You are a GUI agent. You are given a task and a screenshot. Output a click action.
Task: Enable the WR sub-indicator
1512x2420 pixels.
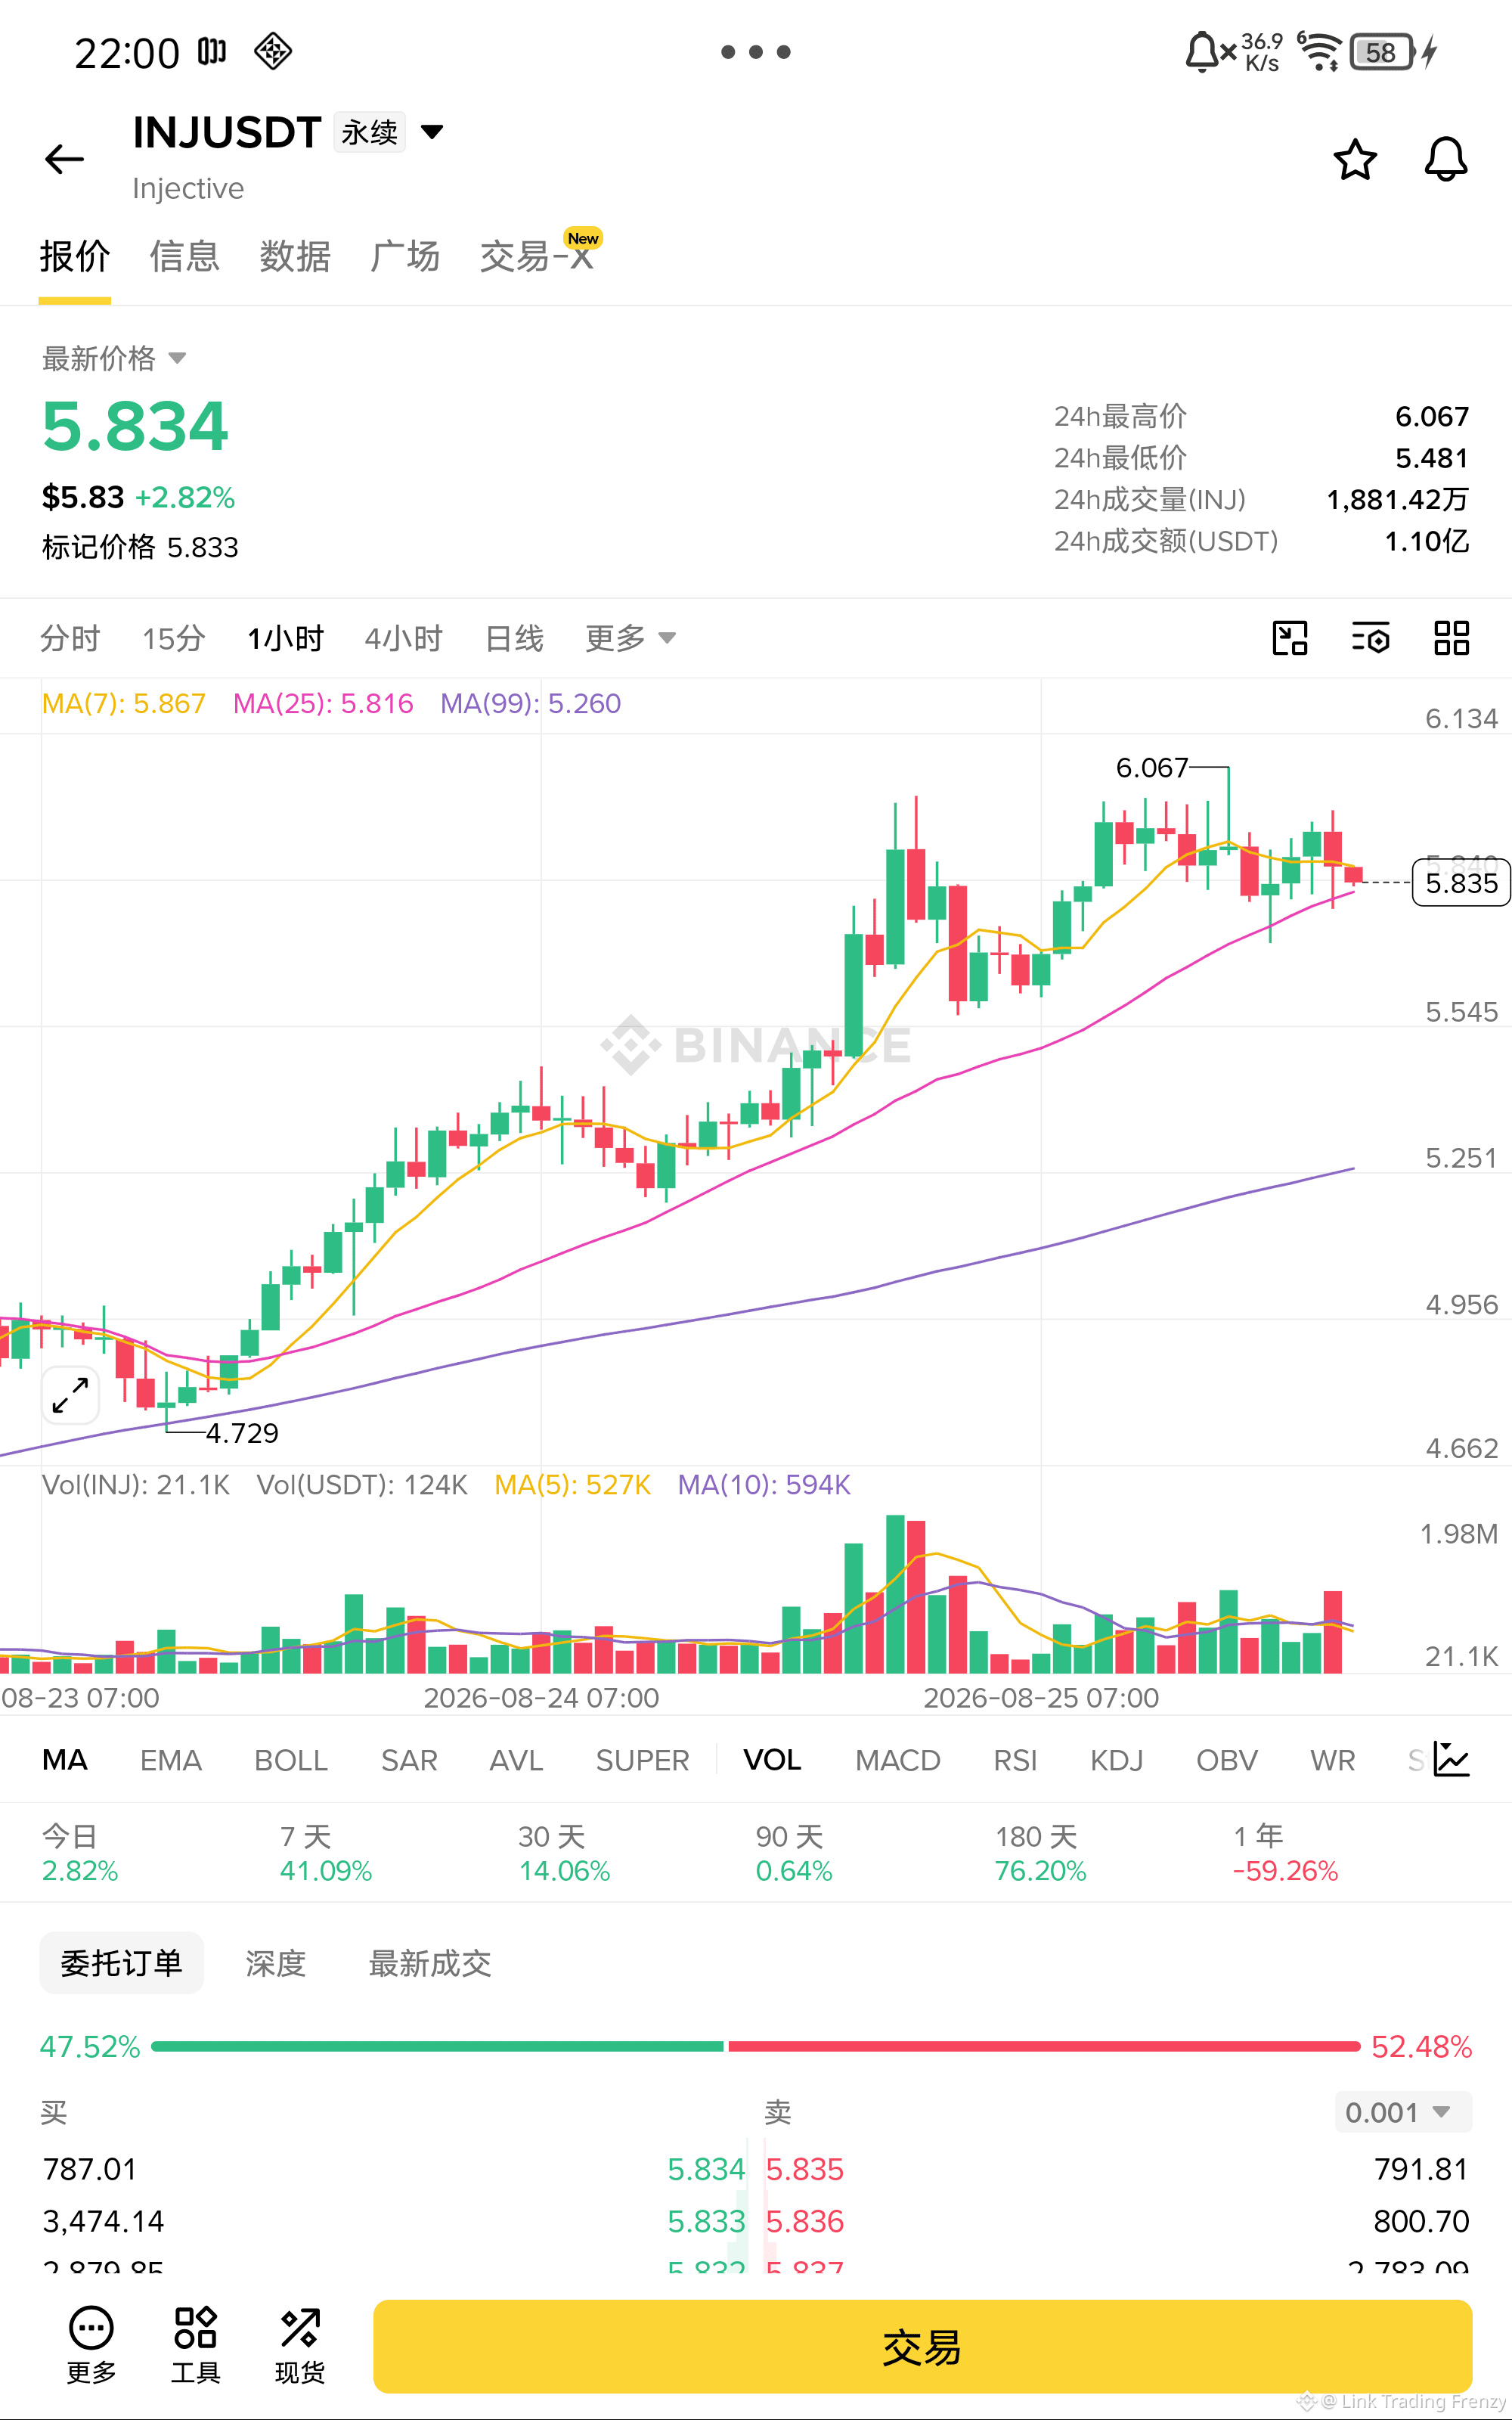point(1333,1760)
